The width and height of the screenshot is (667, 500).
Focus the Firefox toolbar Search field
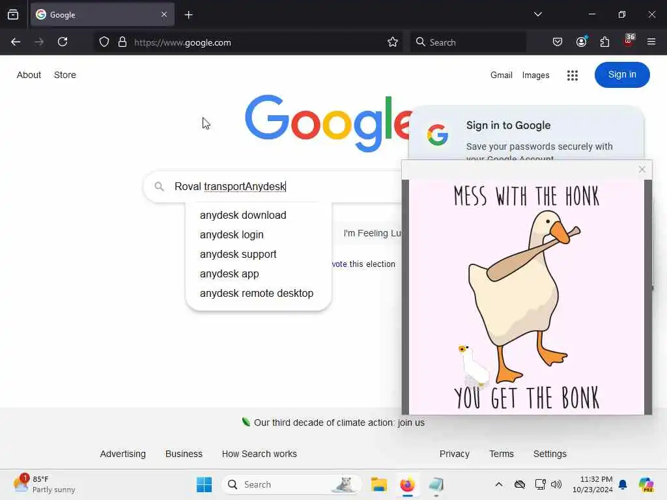(x=468, y=42)
